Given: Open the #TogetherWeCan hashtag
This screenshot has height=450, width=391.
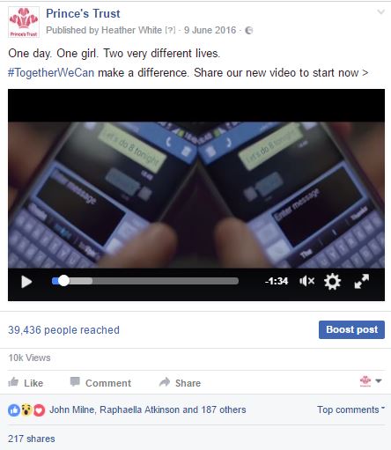Looking at the screenshot, I should pyautogui.click(x=51, y=72).
